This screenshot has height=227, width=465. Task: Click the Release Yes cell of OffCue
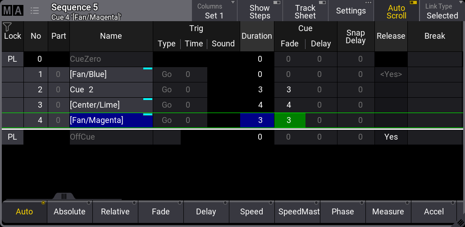point(391,137)
